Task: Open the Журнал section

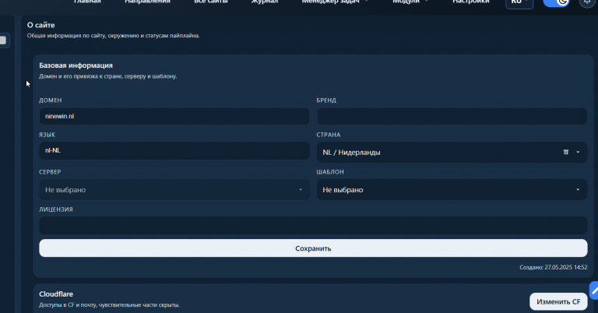Action: pos(264,2)
